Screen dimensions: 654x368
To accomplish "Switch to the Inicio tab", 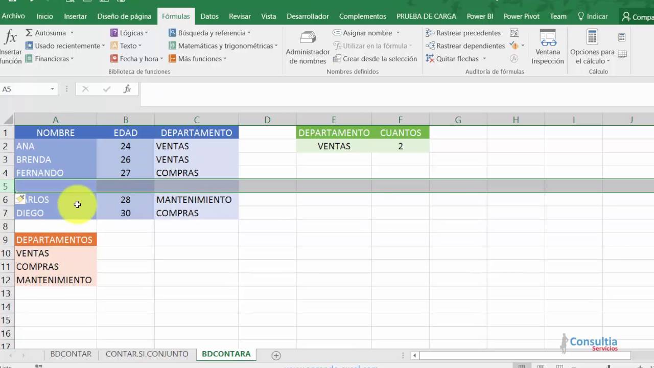I will click(x=44, y=16).
